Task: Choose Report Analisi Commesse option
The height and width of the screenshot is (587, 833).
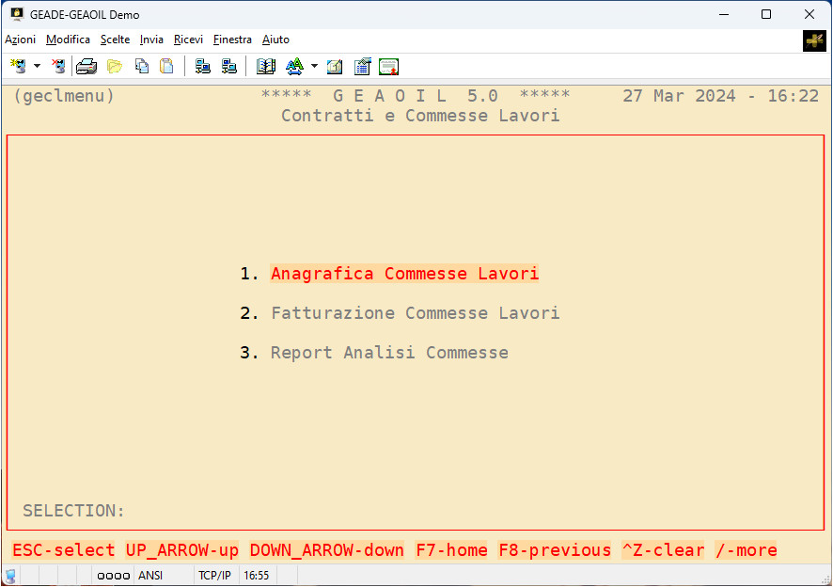Action: click(389, 353)
